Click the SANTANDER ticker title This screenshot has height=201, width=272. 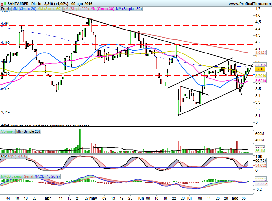pyautogui.click(x=18, y=4)
